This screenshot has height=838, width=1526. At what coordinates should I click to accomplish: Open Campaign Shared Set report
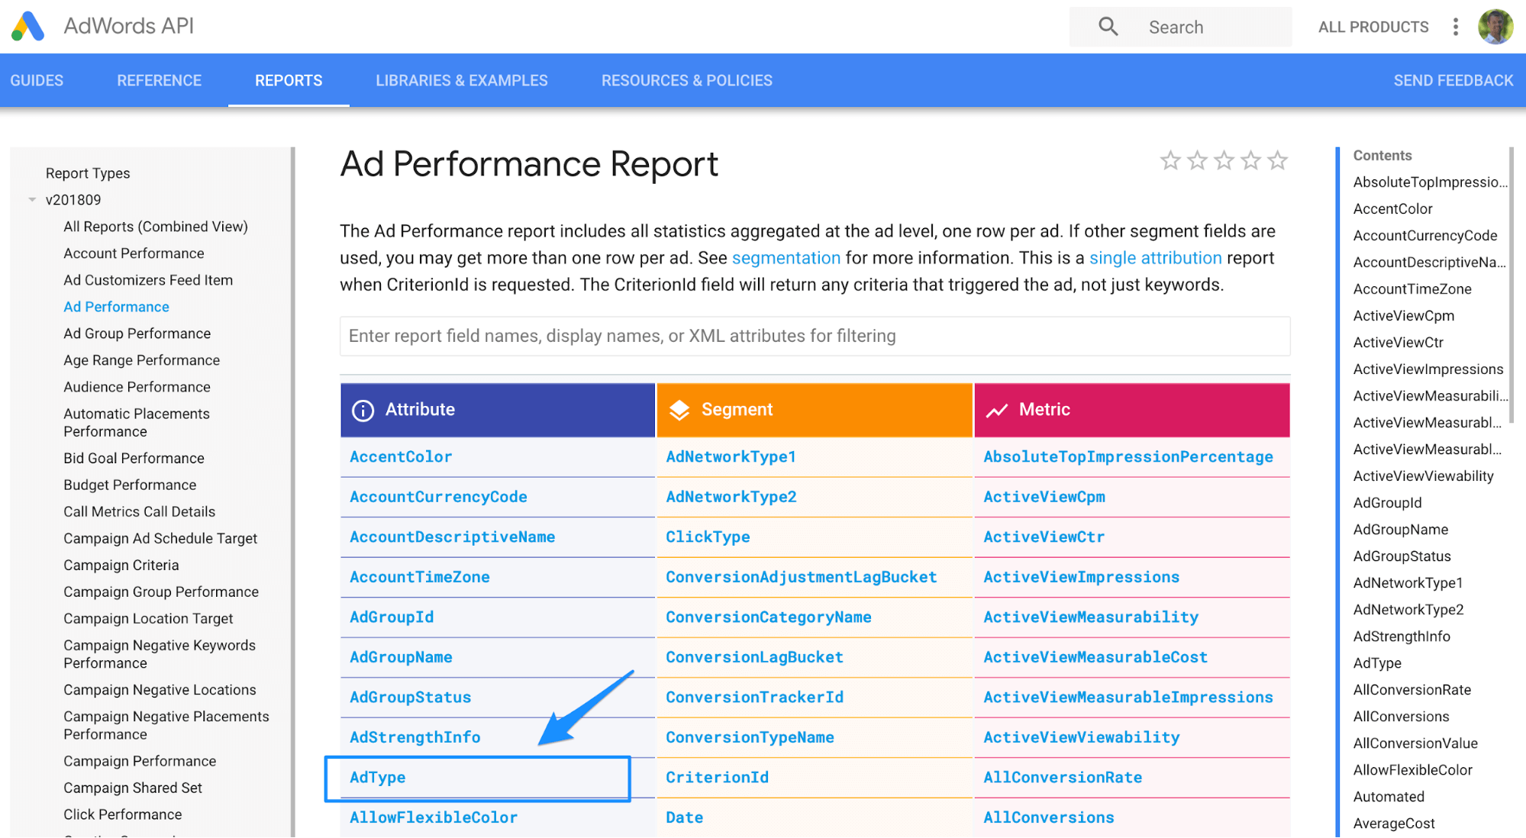133,788
